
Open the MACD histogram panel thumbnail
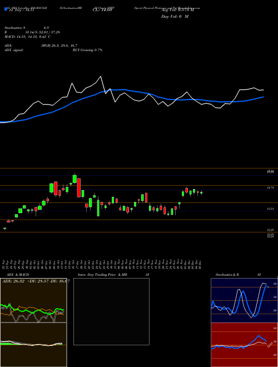coord(33,345)
